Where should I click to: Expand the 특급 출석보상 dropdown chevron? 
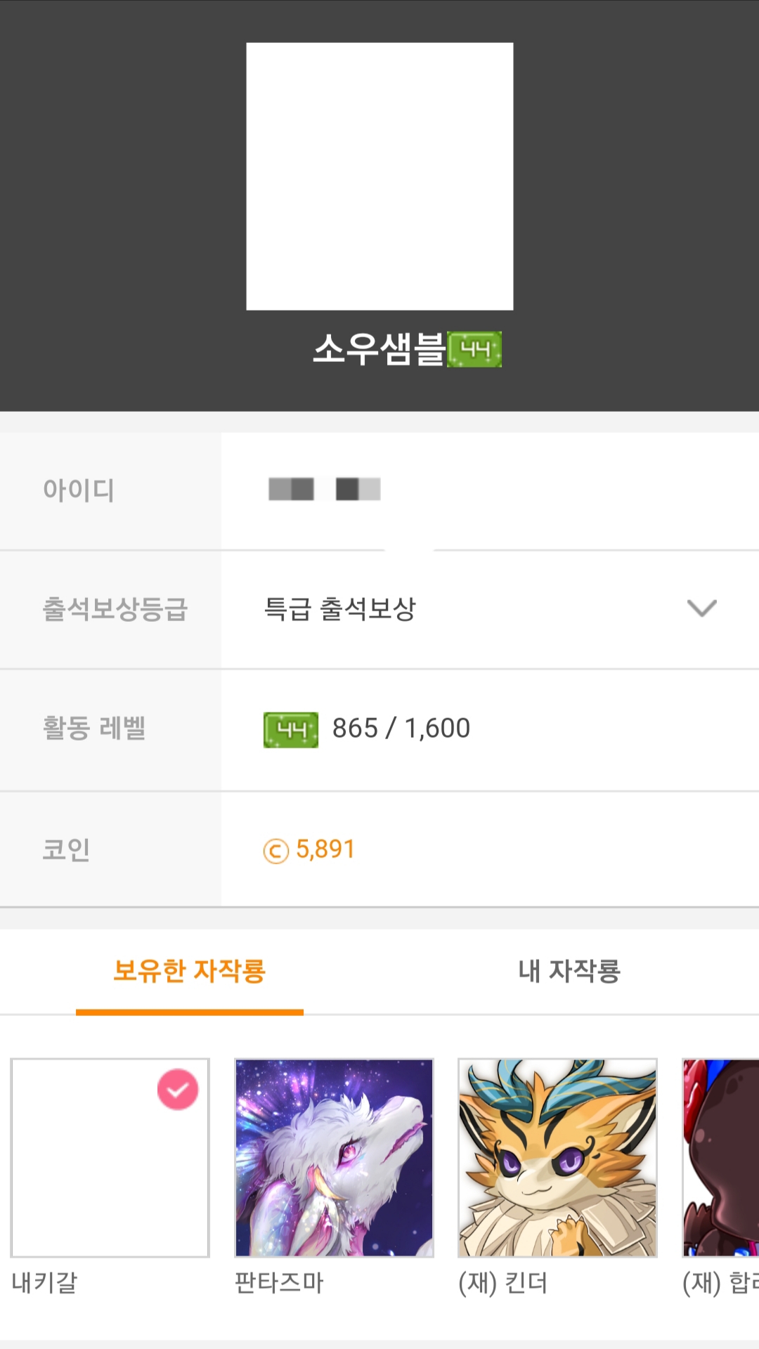pyautogui.click(x=702, y=608)
